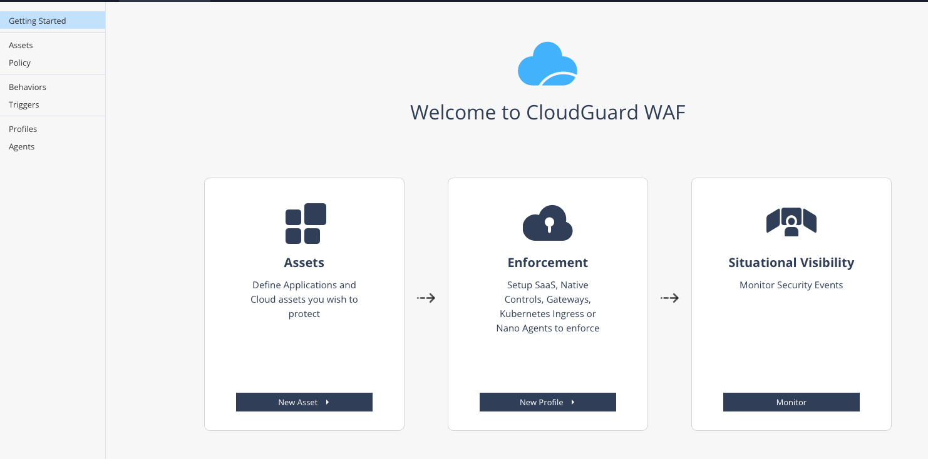This screenshot has width=928, height=459.
Task: Click the Assets card heading
Action: (304, 263)
